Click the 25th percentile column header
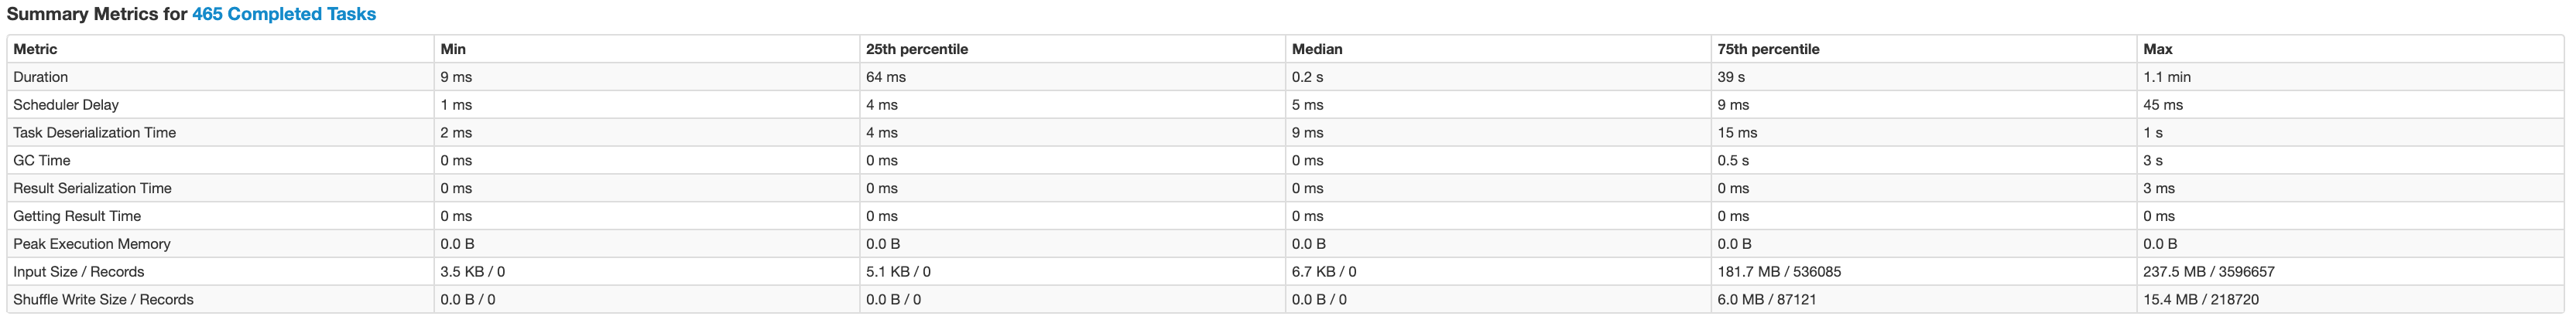The height and width of the screenshot is (323, 2576). pyautogui.click(x=917, y=49)
